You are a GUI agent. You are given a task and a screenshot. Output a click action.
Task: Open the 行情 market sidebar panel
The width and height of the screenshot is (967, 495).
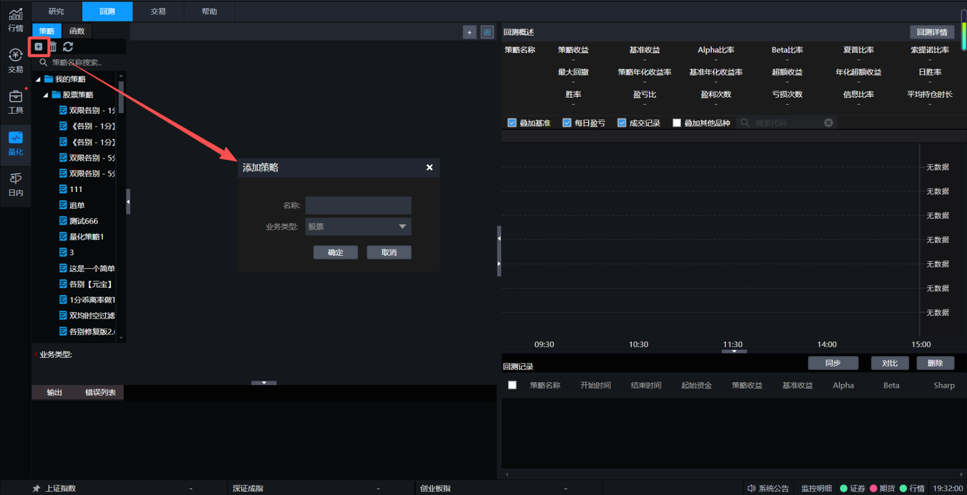(x=15, y=20)
